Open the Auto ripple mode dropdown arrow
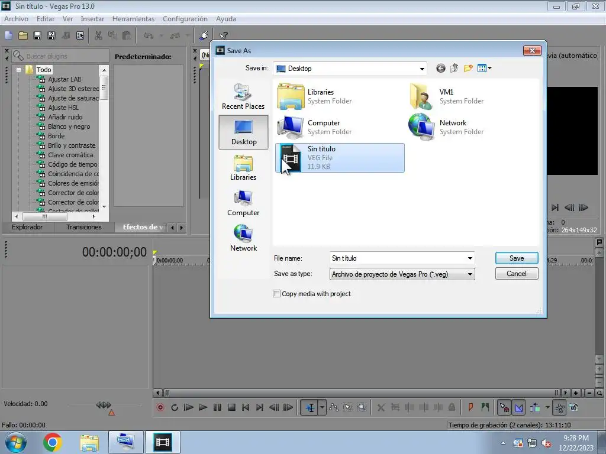The image size is (606, 454). click(x=547, y=407)
